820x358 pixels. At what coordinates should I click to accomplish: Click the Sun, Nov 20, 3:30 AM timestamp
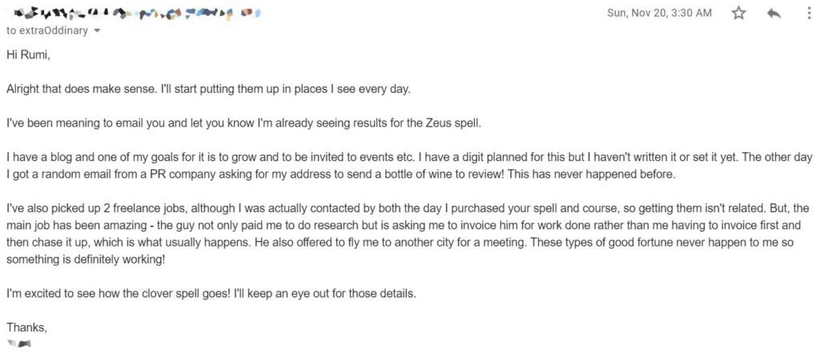click(659, 13)
